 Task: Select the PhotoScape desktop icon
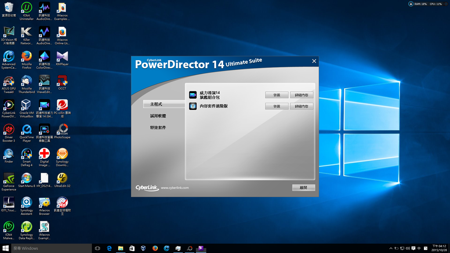(62, 131)
